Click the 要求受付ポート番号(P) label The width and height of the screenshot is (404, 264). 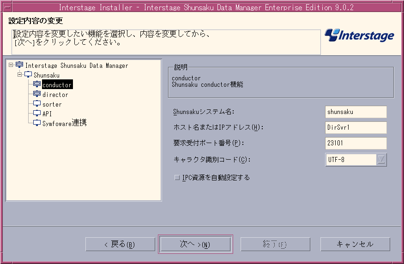tap(208, 143)
